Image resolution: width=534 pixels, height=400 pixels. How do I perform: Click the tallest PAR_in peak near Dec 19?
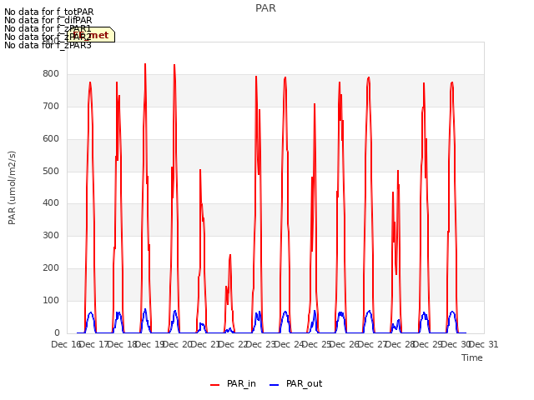(x=145, y=64)
